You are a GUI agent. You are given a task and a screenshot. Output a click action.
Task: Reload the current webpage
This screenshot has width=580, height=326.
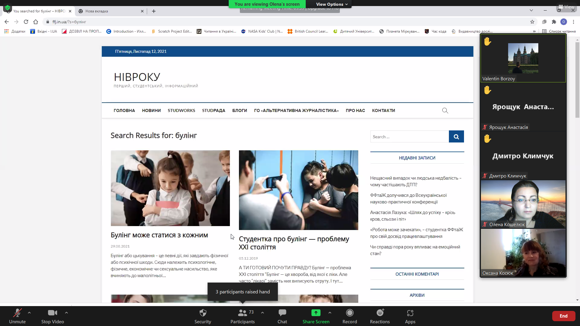click(26, 22)
